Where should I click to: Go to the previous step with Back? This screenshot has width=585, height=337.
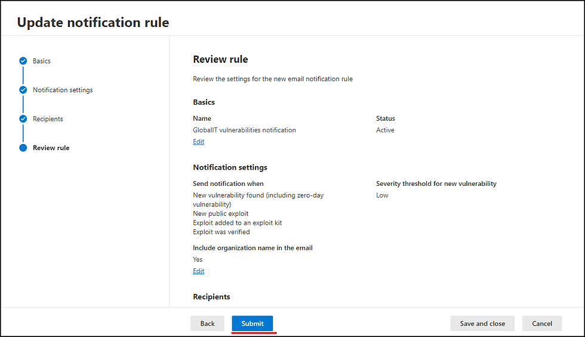(x=208, y=323)
